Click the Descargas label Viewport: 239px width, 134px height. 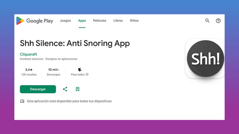[x=54, y=74]
